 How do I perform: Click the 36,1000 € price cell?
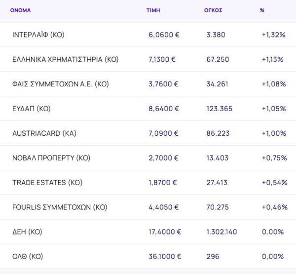pos(165,257)
